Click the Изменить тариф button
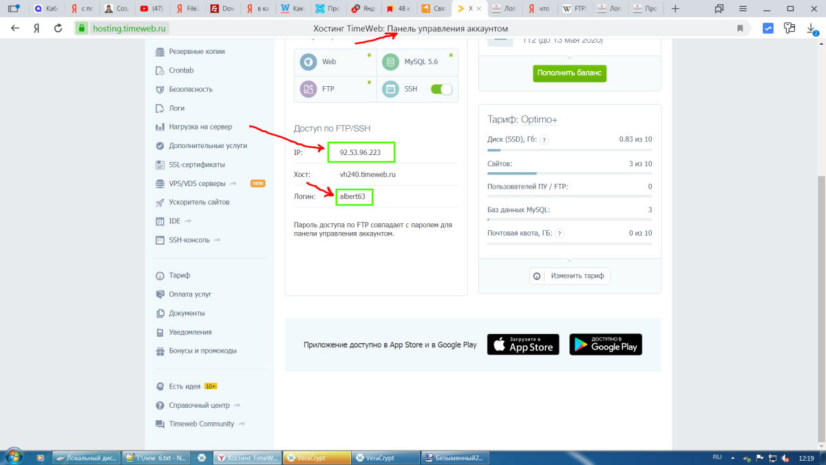826x465 pixels. [x=569, y=276]
